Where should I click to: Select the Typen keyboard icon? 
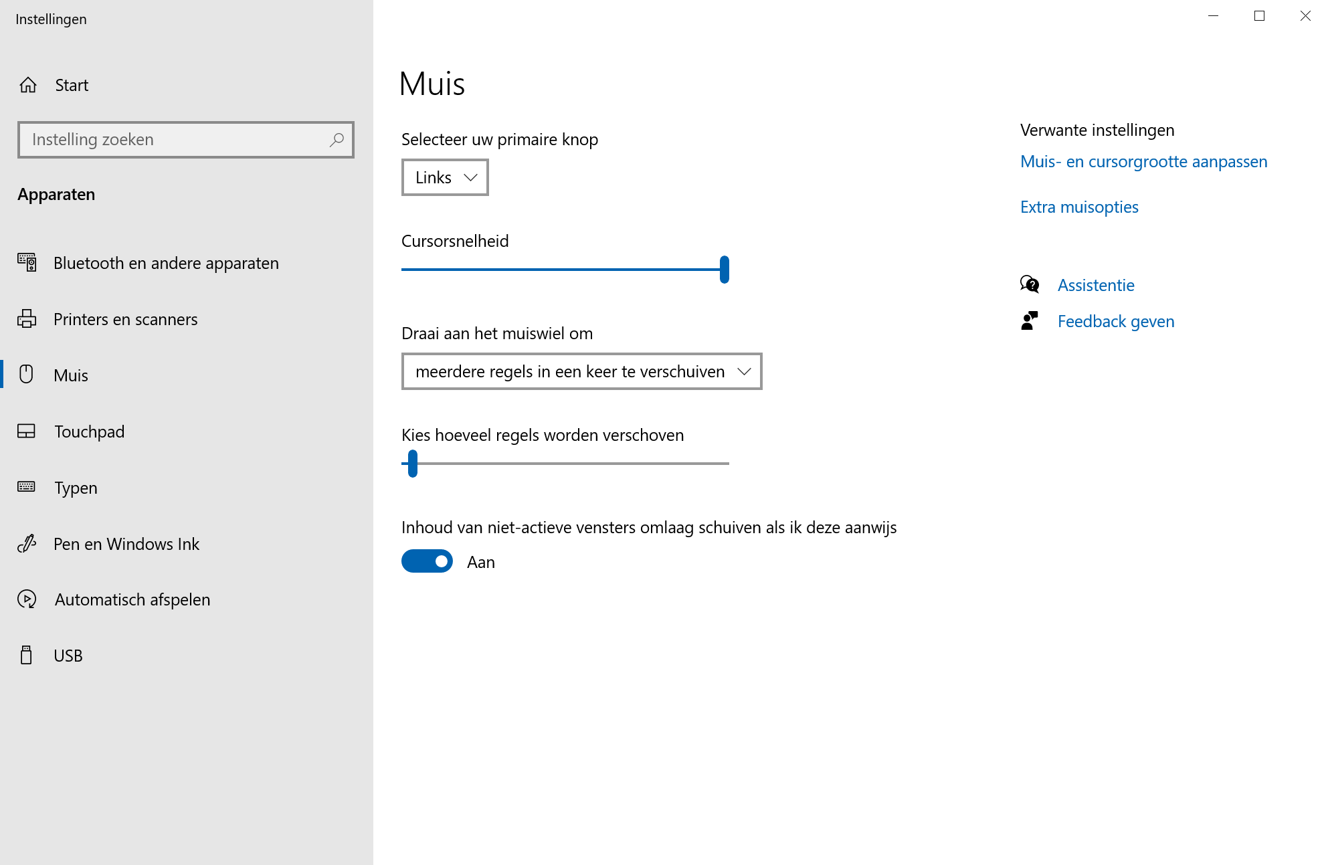(x=27, y=487)
